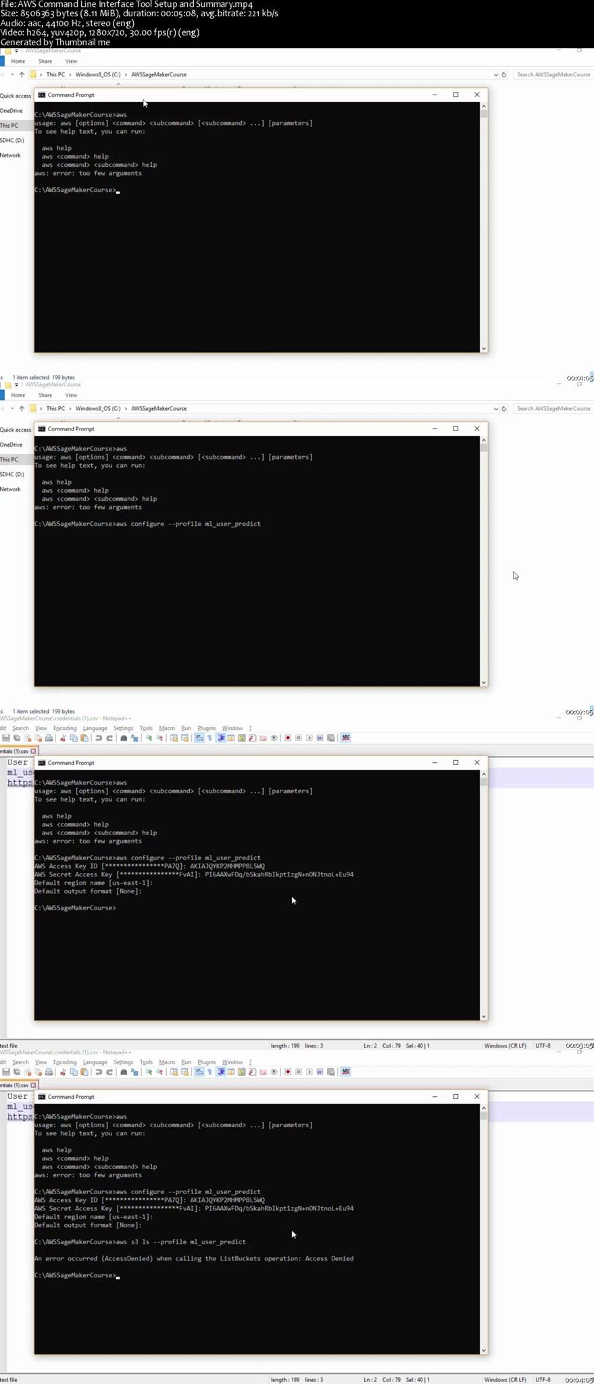Viewport: 594px width, 1384px height.
Task: Open Plugins menu in 00:03:05 frame Notepad++
Action: click(207, 728)
